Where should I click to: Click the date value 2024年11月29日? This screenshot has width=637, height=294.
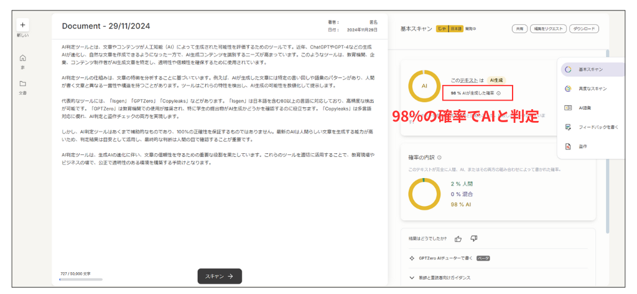pyautogui.click(x=362, y=30)
